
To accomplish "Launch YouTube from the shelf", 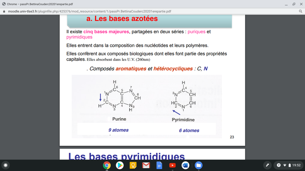I will coord(172,165).
